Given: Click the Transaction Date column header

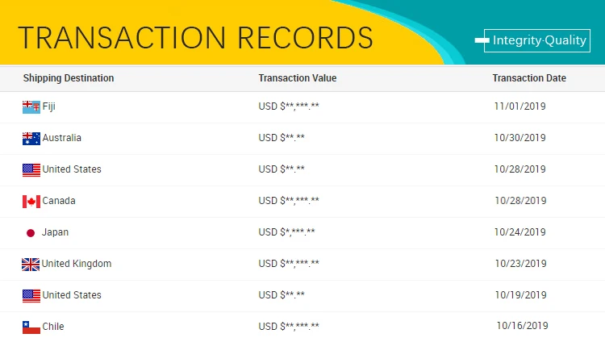Looking at the screenshot, I should coord(529,78).
